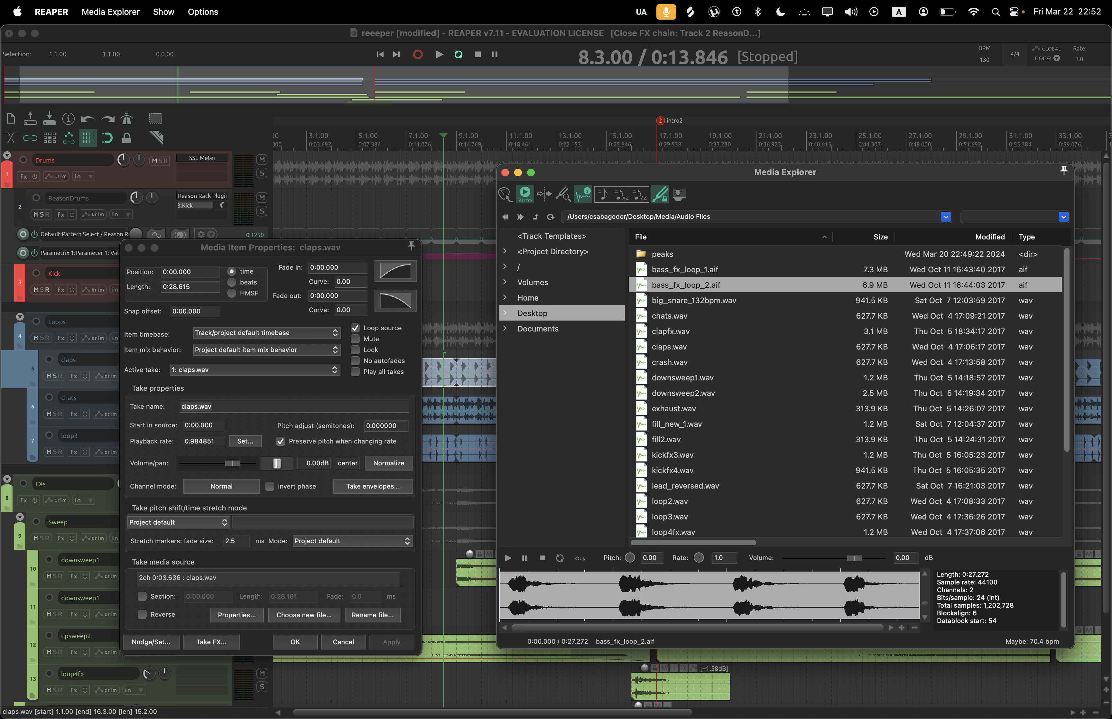
Task: Click Media Explorer insert-at-cursor arrows icon
Action: (544, 194)
